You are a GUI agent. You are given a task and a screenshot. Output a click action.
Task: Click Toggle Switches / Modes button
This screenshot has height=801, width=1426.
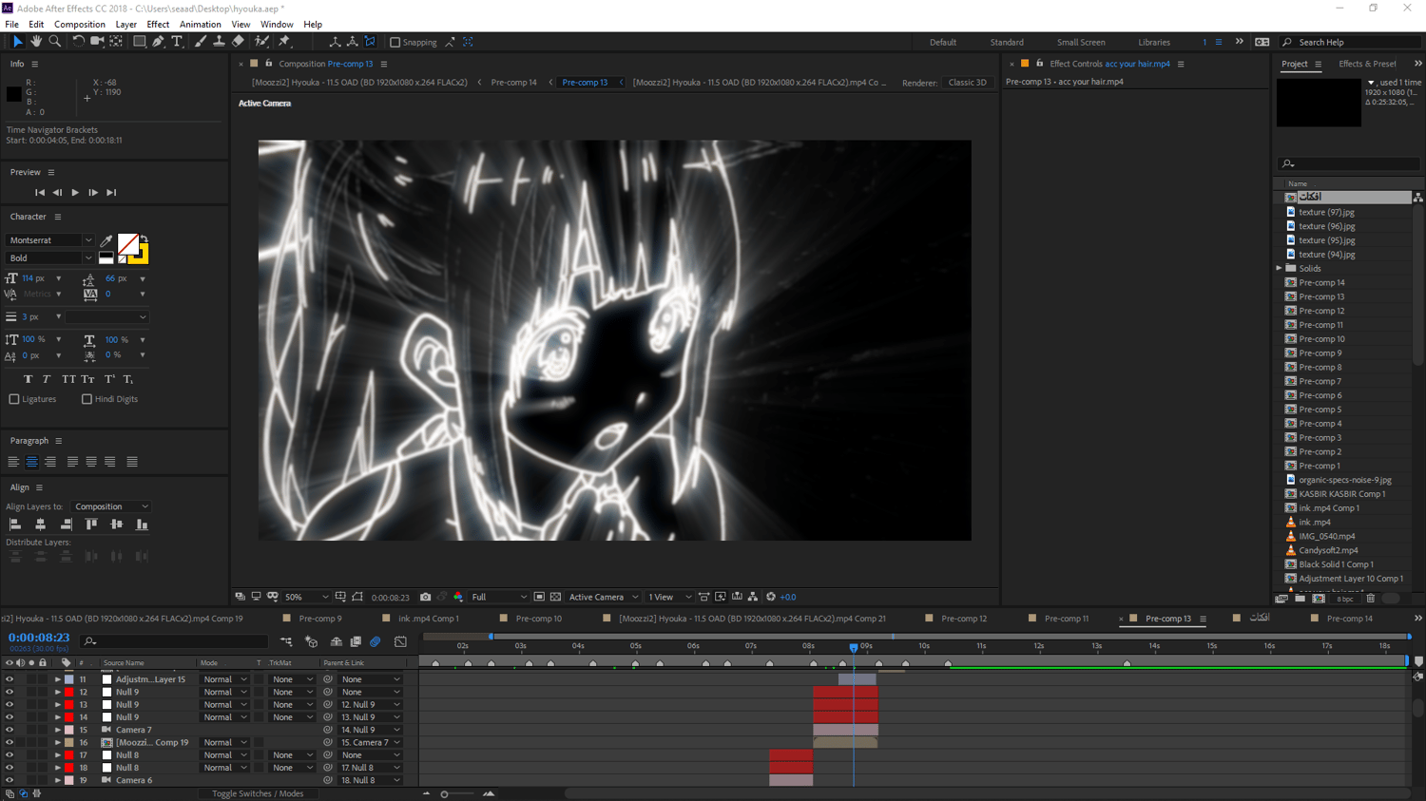tap(258, 793)
